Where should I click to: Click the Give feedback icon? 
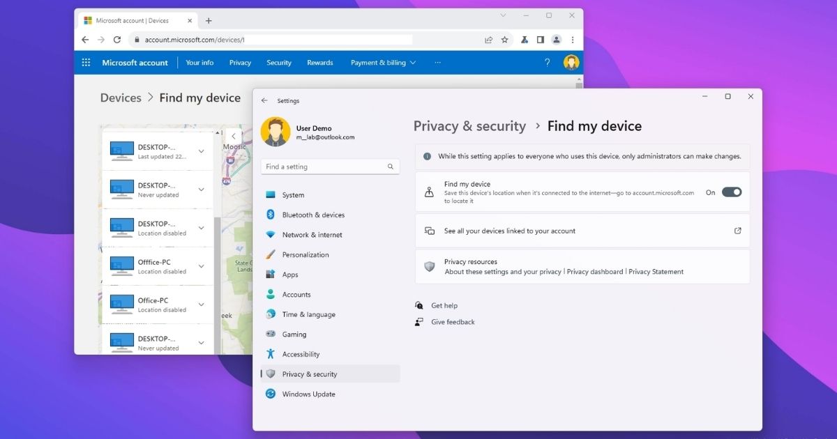pos(418,322)
